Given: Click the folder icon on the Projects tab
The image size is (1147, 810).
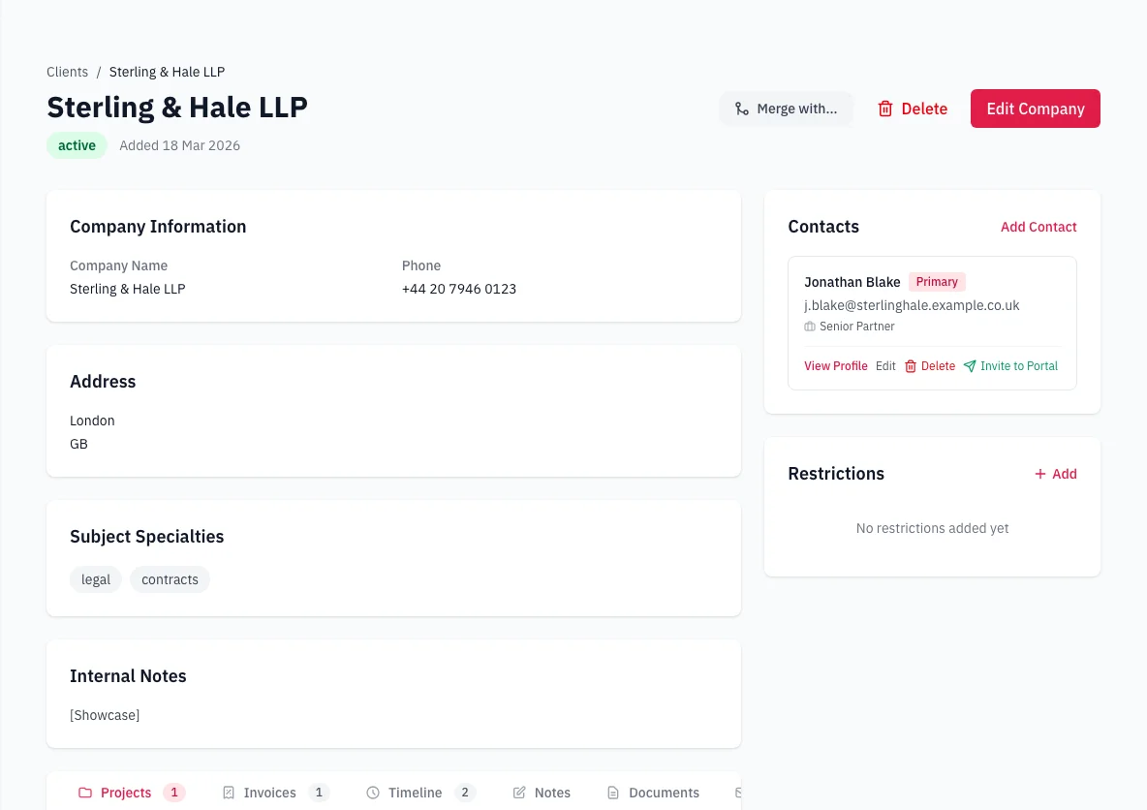Looking at the screenshot, I should [x=86, y=792].
